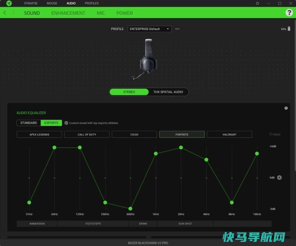This screenshot has height=246, width=296.
Task: Click the Razer logo icon
Action: pyautogui.click(x=9, y=3)
